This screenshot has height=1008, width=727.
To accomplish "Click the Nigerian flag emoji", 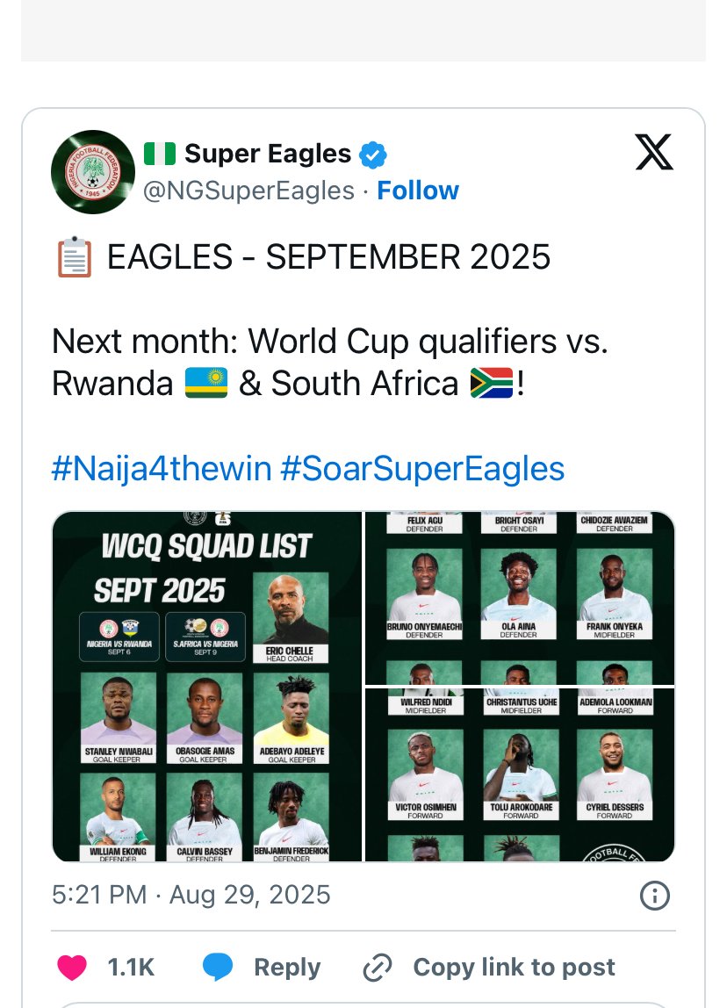I will click(x=160, y=155).
